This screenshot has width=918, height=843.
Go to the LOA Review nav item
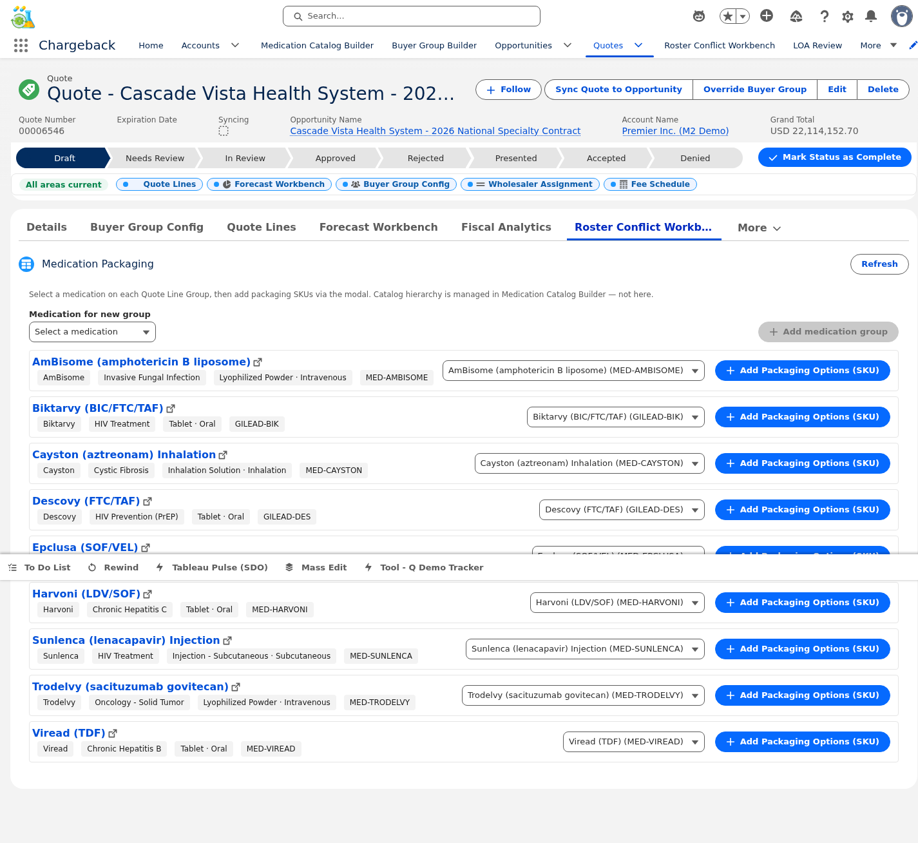click(x=818, y=45)
